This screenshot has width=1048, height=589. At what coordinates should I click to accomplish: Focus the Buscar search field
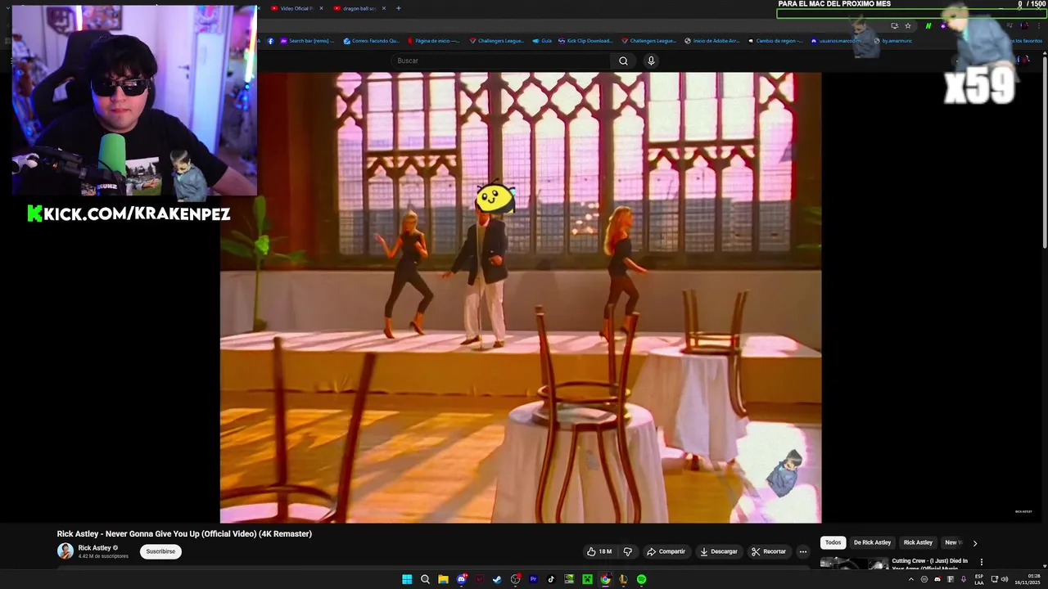[501, 61]
